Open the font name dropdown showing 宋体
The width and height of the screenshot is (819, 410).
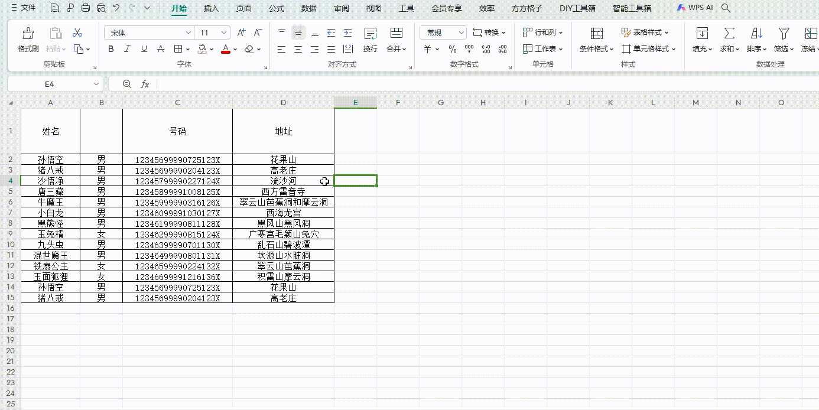tap(188, 32)
